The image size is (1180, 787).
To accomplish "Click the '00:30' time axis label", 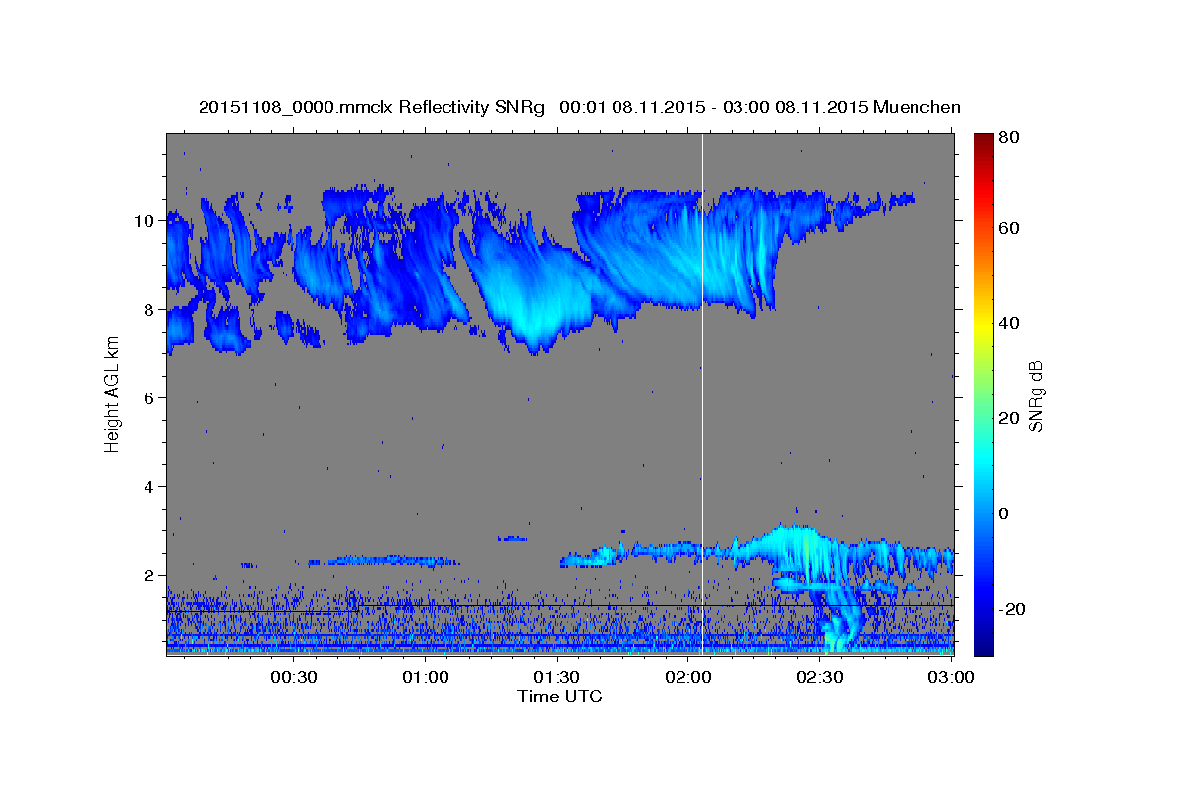I will (x=293, y=677).
